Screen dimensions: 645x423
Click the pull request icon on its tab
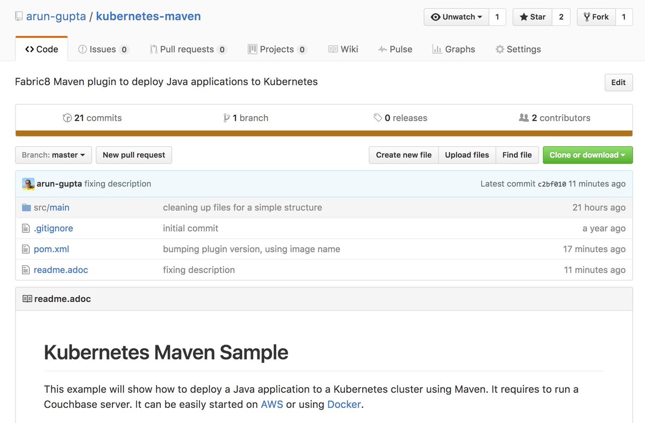[x=154, y=49]
